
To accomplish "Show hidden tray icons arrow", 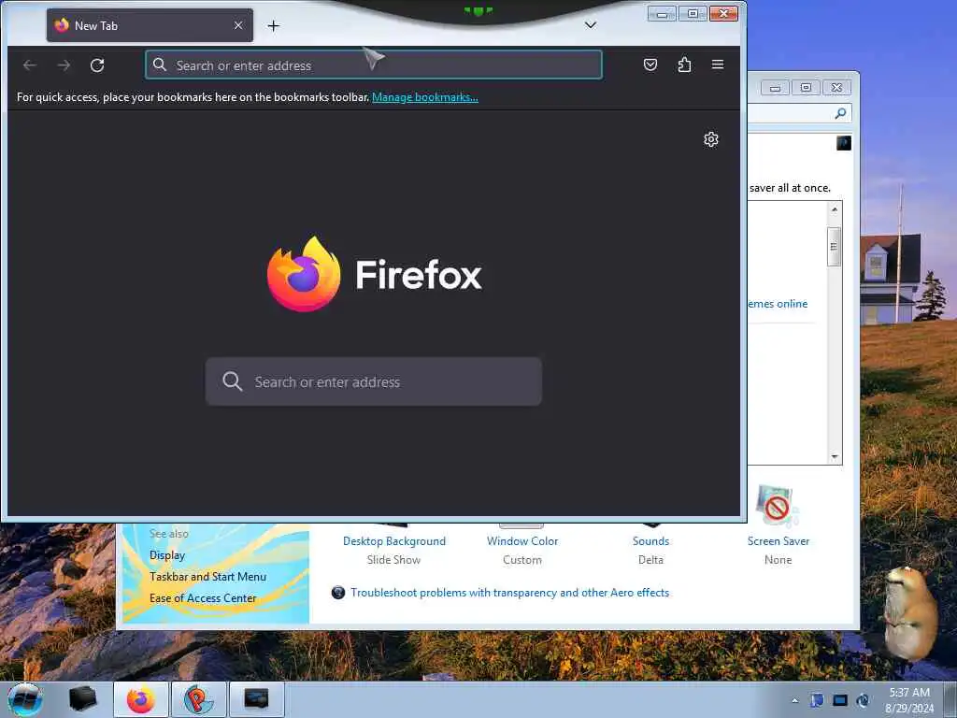I will point(794,700).
